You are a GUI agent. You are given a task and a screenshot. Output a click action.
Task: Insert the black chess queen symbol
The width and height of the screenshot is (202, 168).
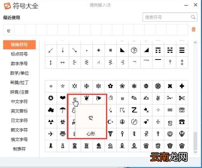click(146, 145)
